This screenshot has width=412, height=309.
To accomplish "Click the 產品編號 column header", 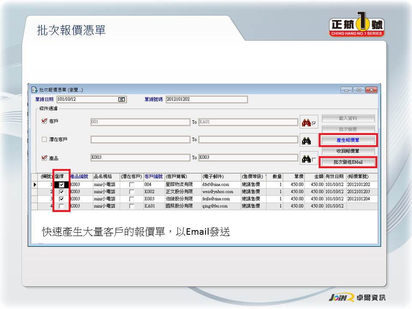I will click(80, 177).
